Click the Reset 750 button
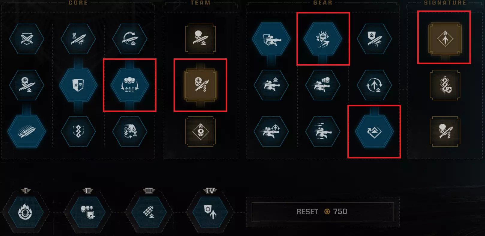The width and height of the screenshot is (485, 236). (323, 212)
